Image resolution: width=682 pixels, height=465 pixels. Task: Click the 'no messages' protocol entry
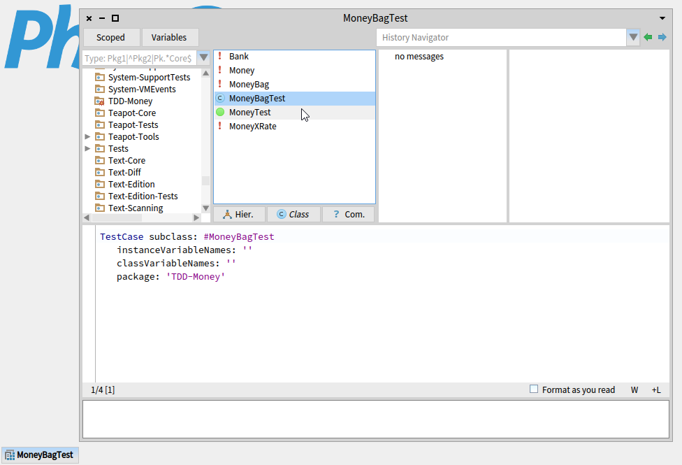coord(419,56)
